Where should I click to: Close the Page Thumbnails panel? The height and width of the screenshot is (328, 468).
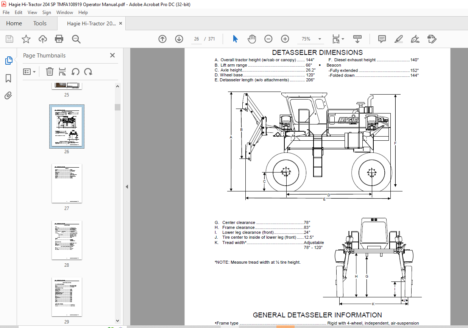coord(112,55)
